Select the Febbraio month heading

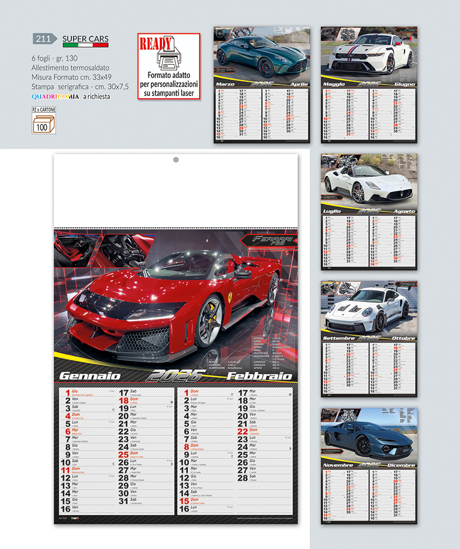259,377
